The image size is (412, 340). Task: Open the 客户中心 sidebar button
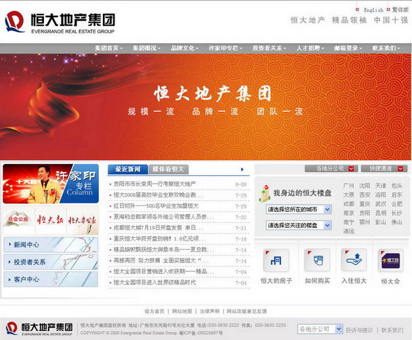coord(50,279)
